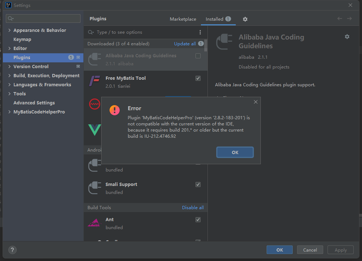Expand Appearance & Behavior settings
The width and height of the screenshot is (362, 261).
point(9,30)
